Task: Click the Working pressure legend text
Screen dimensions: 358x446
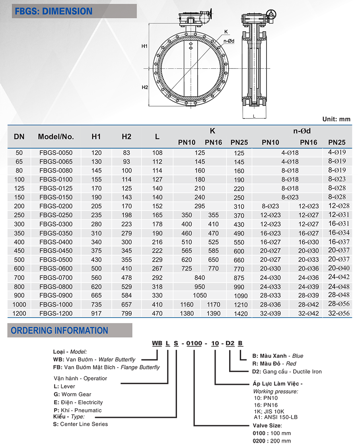Action: [x=276, y=392]
